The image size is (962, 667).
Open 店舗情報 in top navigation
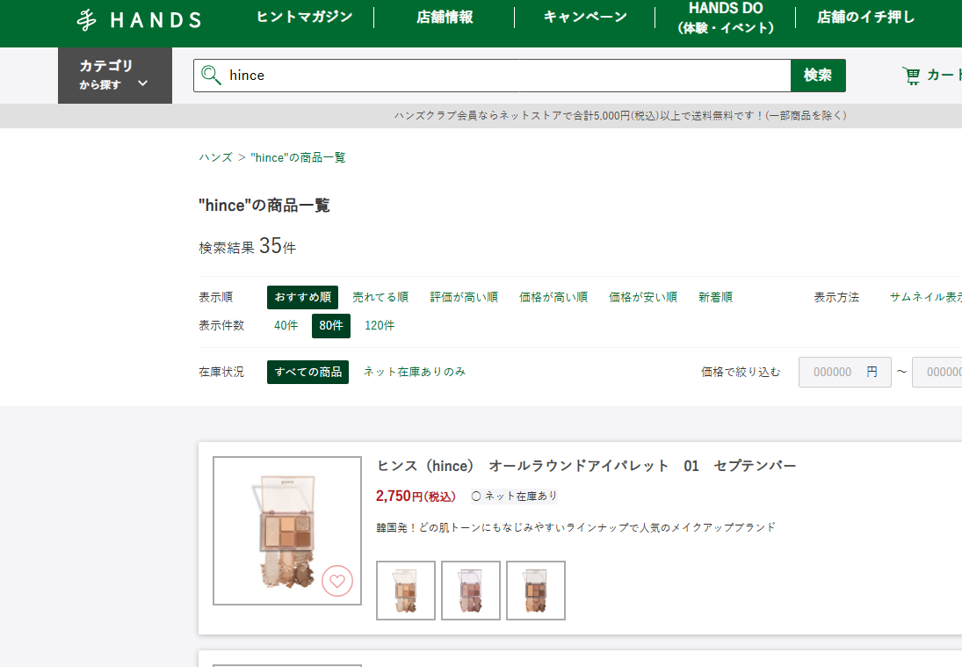click(445, 18)
